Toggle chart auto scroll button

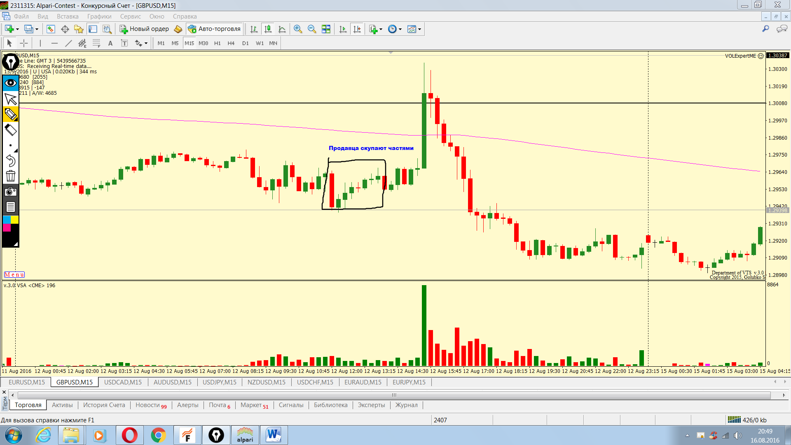[343, 29]
